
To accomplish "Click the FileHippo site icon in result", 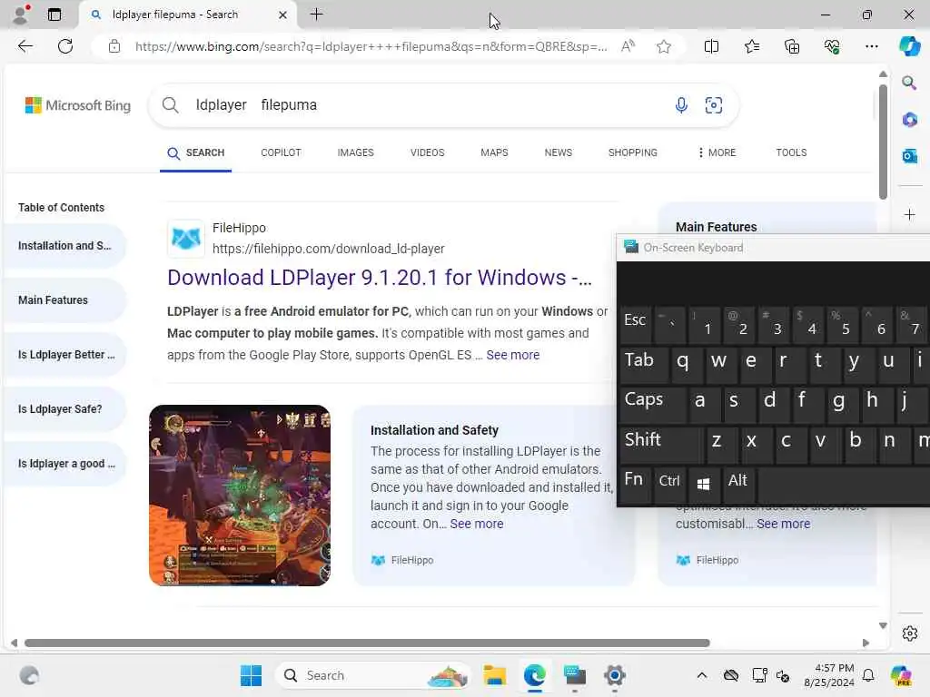I will (185, 239).
